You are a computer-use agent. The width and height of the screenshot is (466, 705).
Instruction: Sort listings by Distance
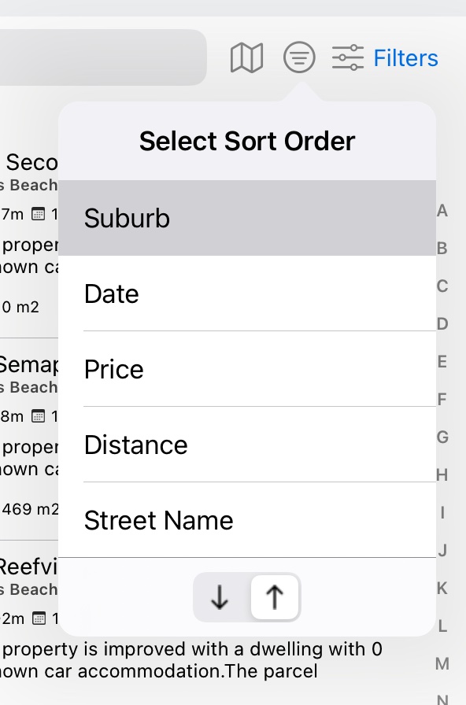(247, 445)
